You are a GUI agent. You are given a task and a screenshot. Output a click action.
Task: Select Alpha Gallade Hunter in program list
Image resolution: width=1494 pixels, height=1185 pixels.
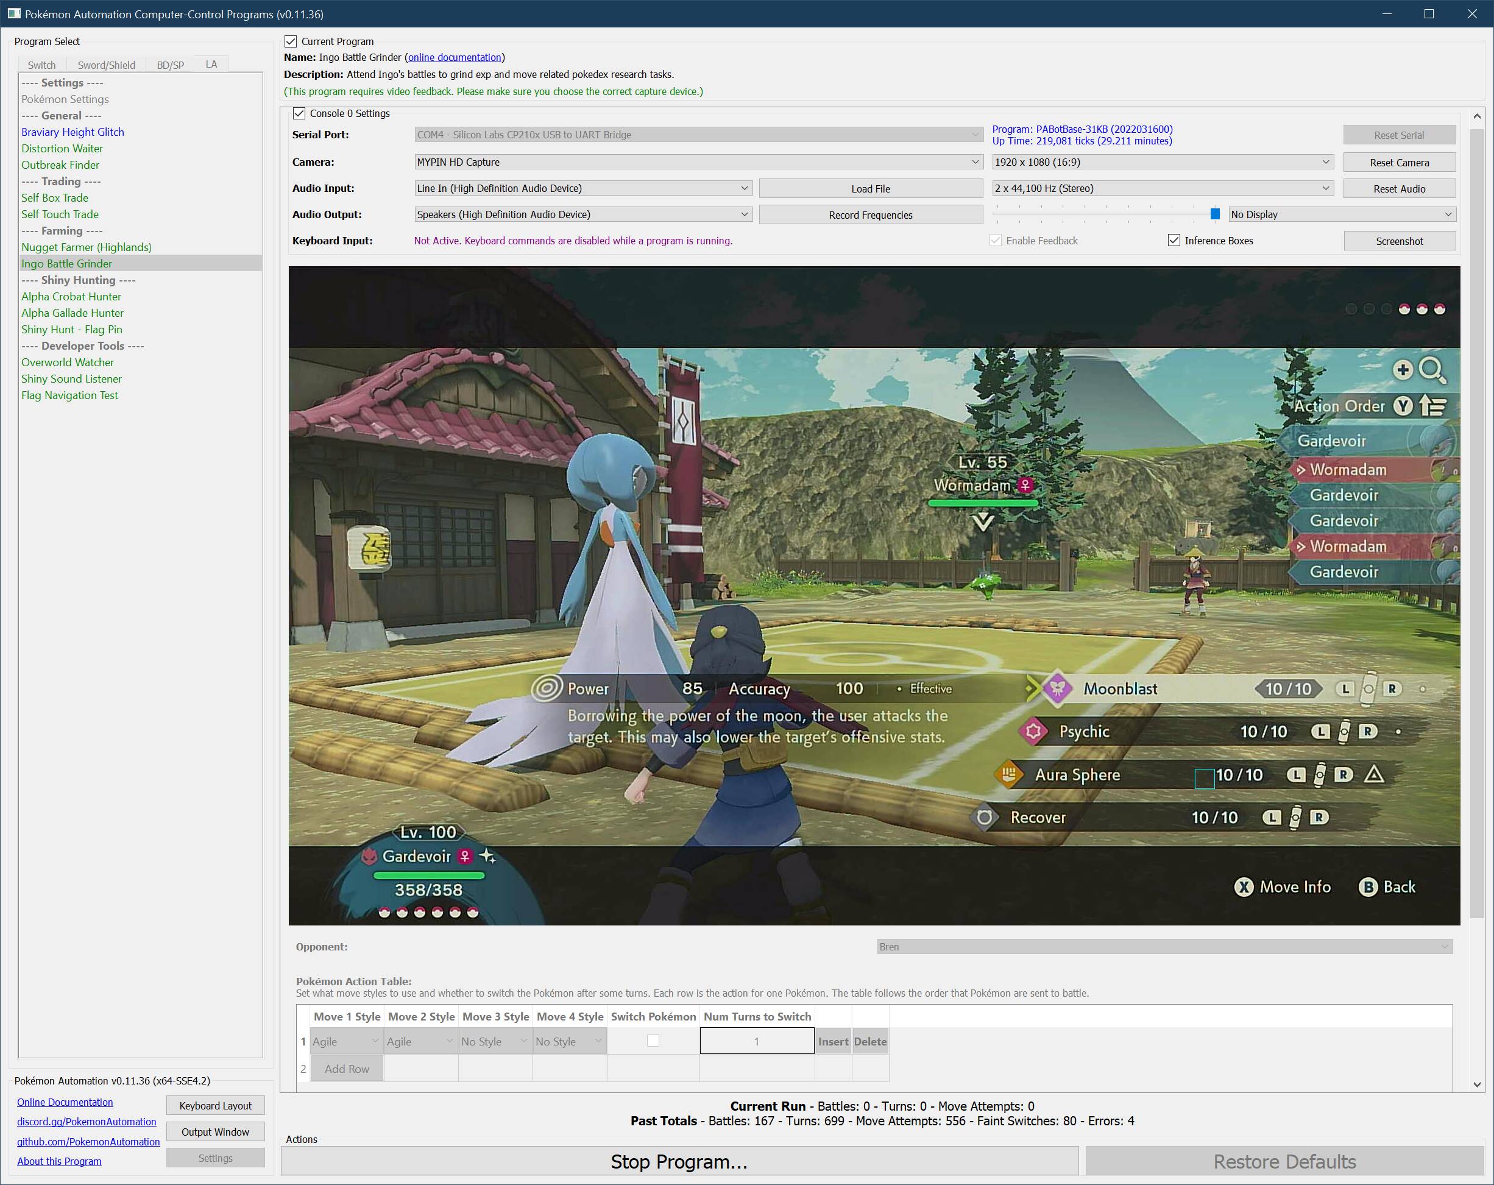pos(72,313)
